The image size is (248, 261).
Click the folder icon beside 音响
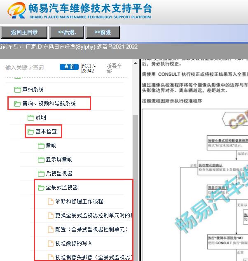(x=41, y=145)
